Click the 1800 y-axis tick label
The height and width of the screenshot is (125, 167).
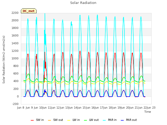(x=15, y=28)
